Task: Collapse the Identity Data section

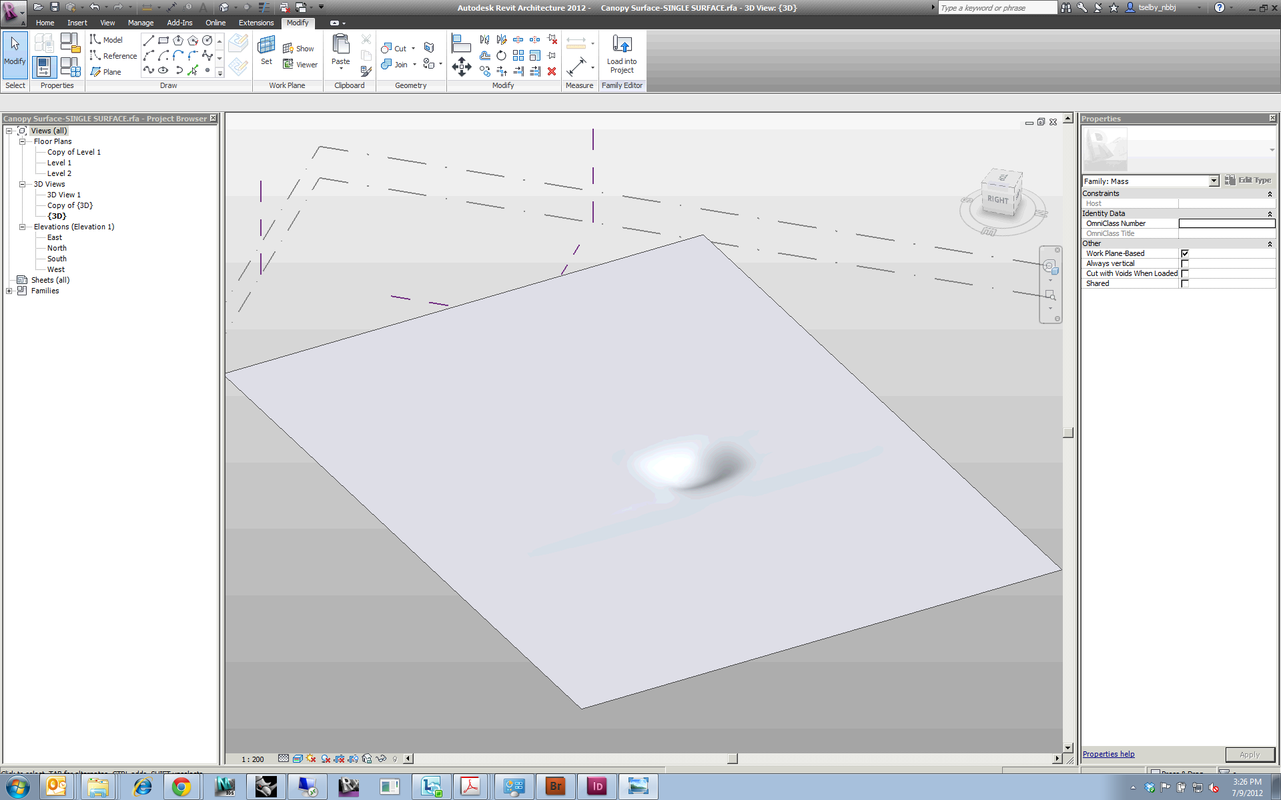Action: point(1270,214)
